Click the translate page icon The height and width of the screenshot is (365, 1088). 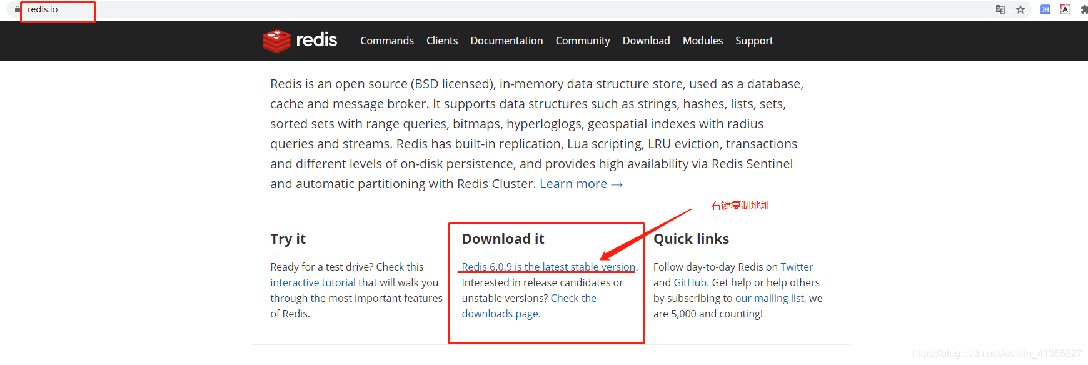tap(1000, 9)
